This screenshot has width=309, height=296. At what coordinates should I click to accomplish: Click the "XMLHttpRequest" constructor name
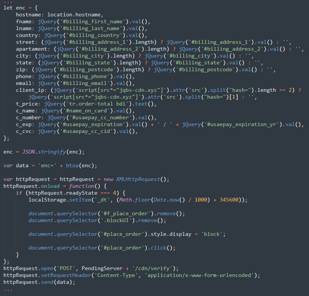138,179
